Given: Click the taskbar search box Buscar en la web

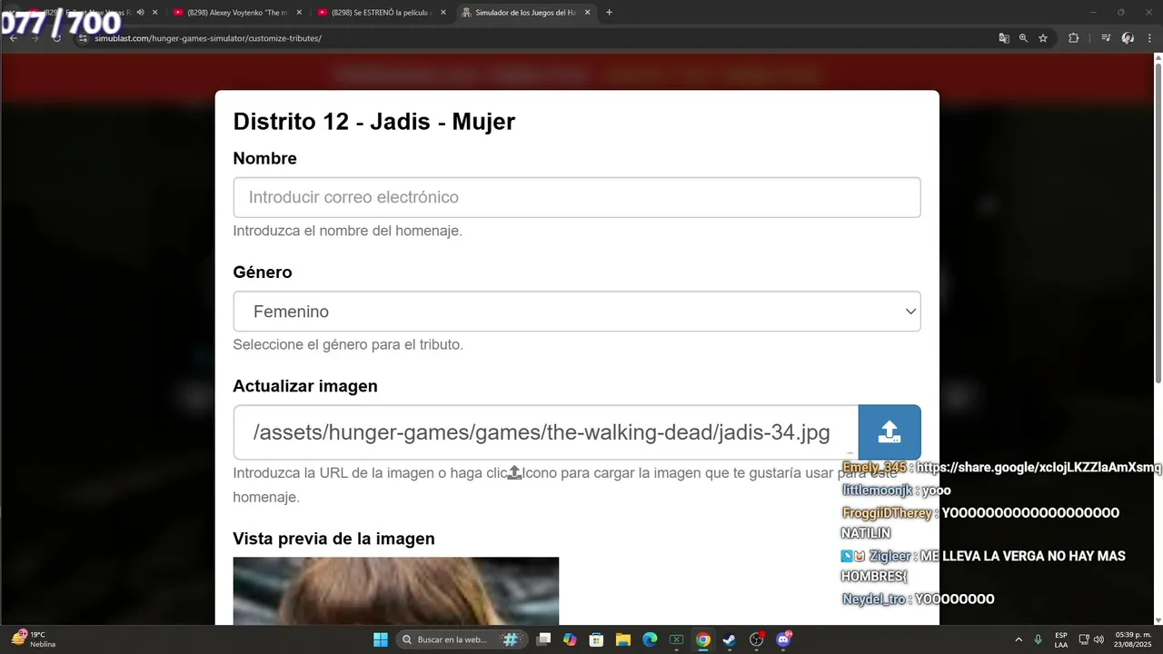Looking at the screenshot, I should tap(460, 639).
